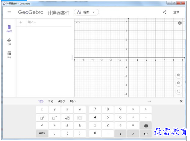This screenshot has height=141, width=190.
Task: Switch to the #&¬ keyboard tab
Action: coord(72,101)
